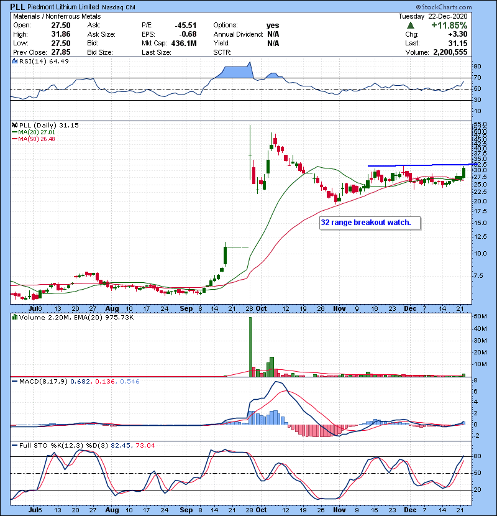497x516 pixels.
Task: Click the stochastic %K value 82.45
Action: pyautogui.click(x=119, y=445)
